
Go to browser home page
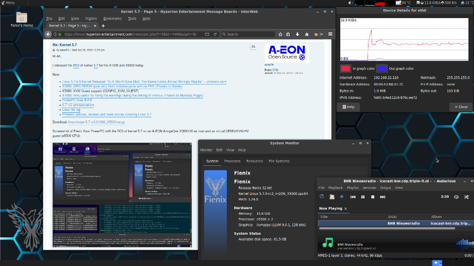307,34
